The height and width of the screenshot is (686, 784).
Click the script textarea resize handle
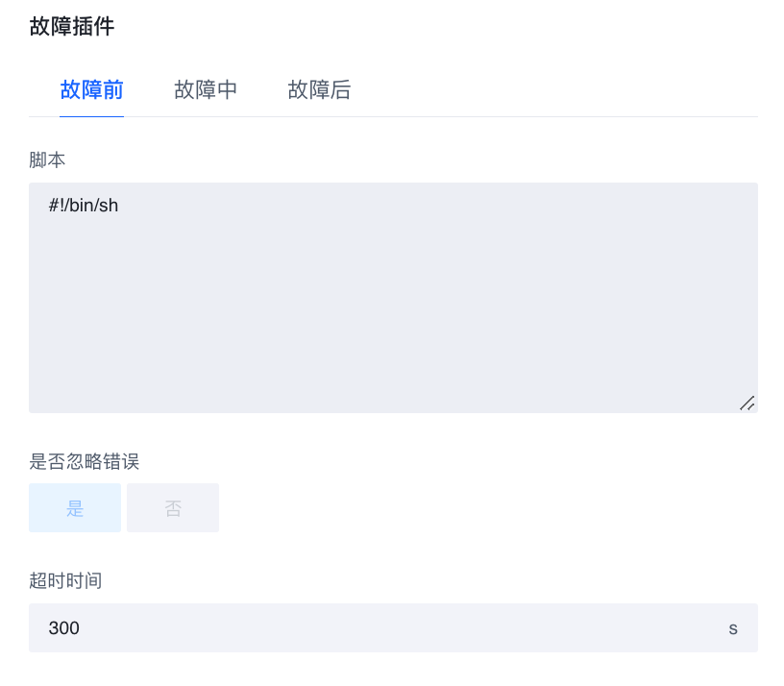tap(747, 403)
